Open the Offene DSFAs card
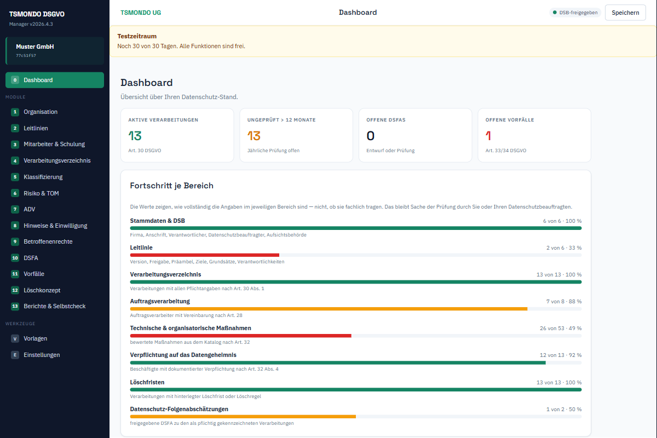 415,135
